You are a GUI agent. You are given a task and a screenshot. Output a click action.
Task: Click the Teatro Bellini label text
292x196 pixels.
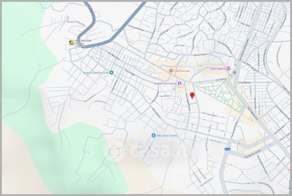click(218, 69)
